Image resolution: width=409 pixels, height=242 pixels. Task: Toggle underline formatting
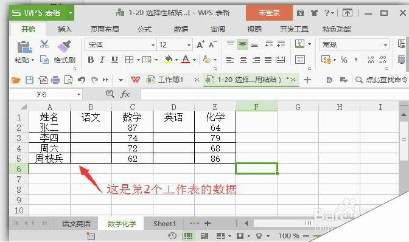(114, 60)
